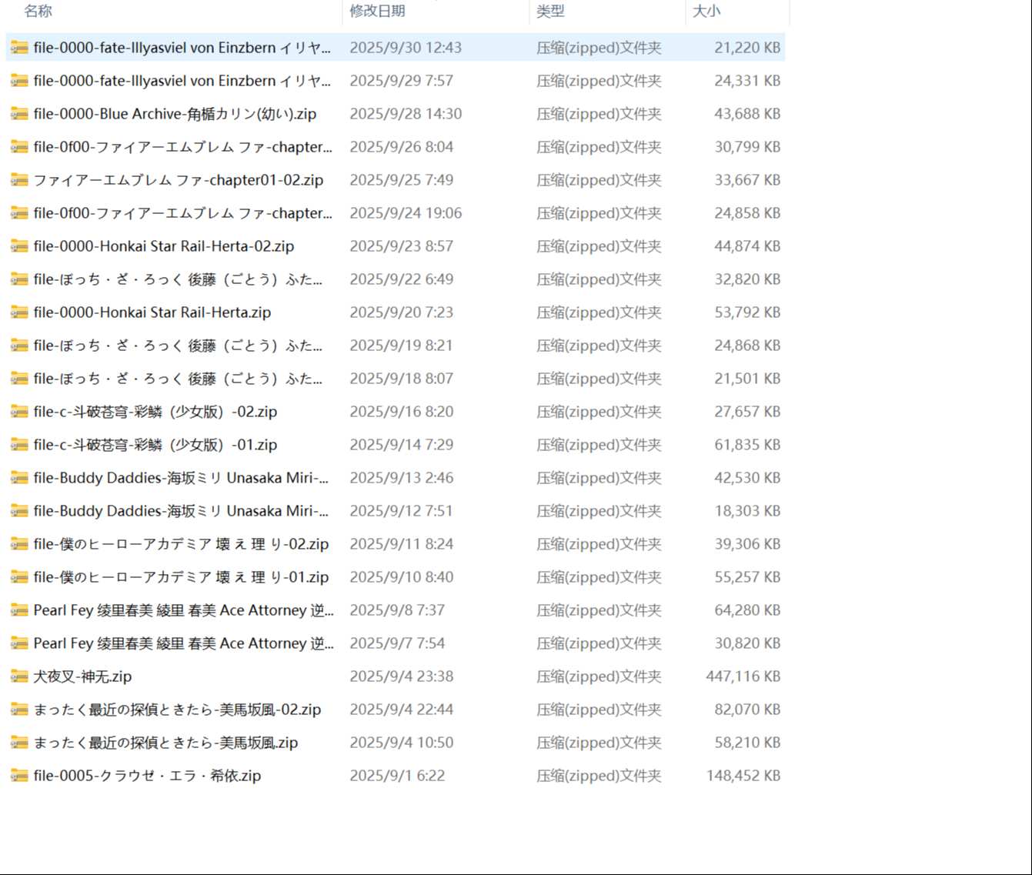Click the modified date 2025/9/20 7:23

(401, 312)
